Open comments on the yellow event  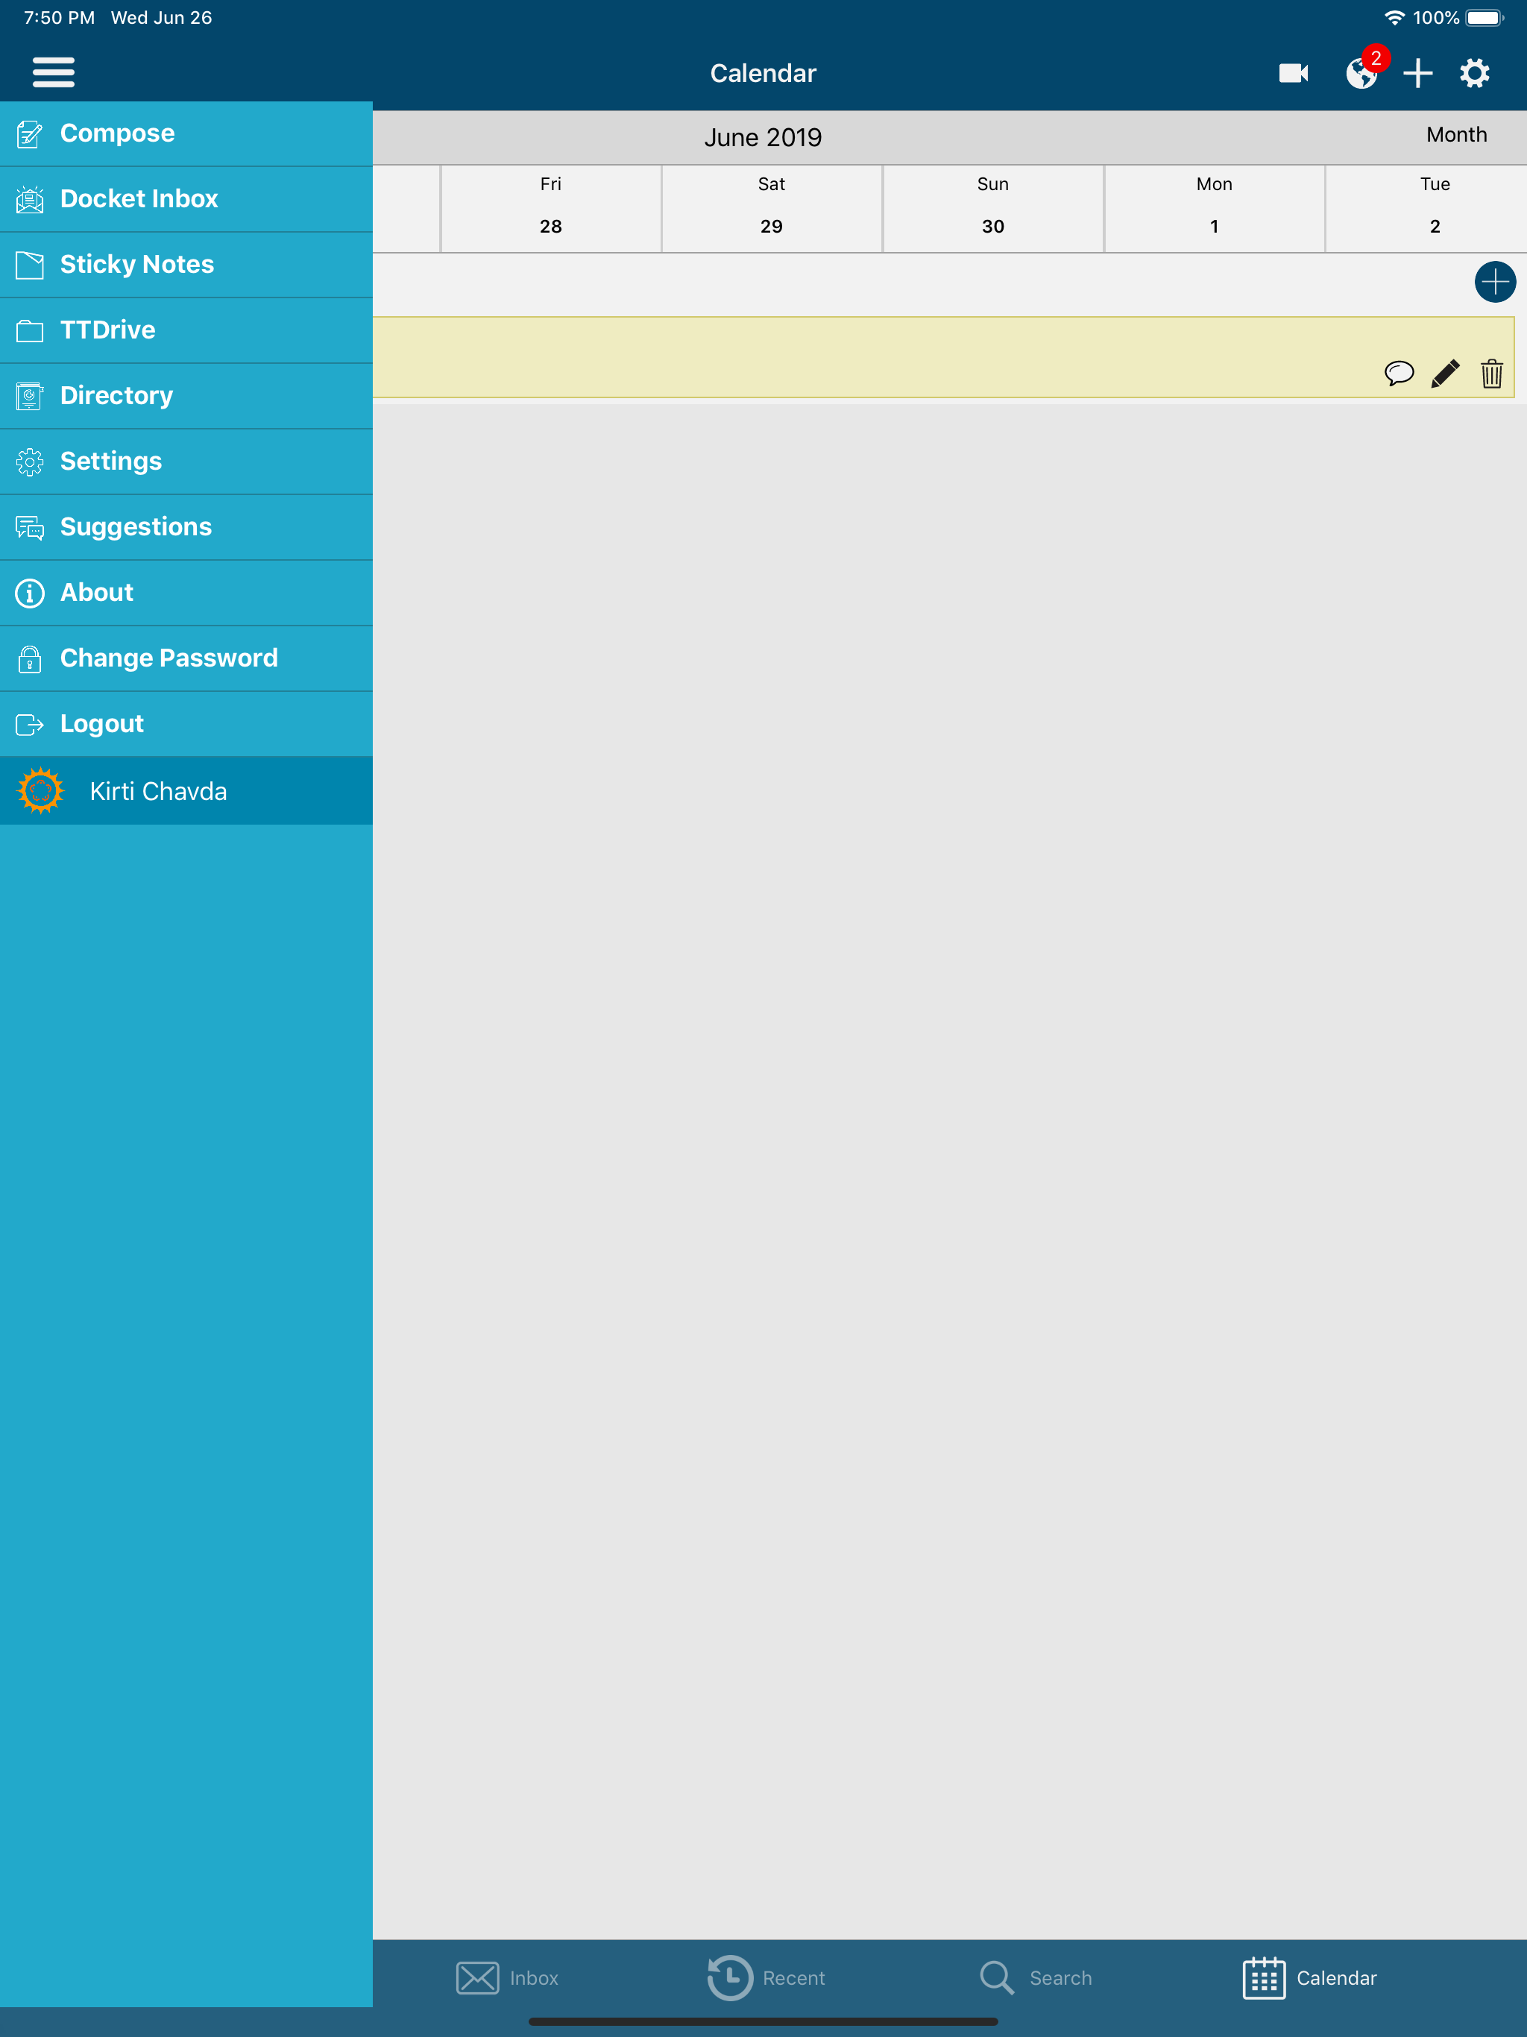pyautogui.click(x=1398, y=373)
